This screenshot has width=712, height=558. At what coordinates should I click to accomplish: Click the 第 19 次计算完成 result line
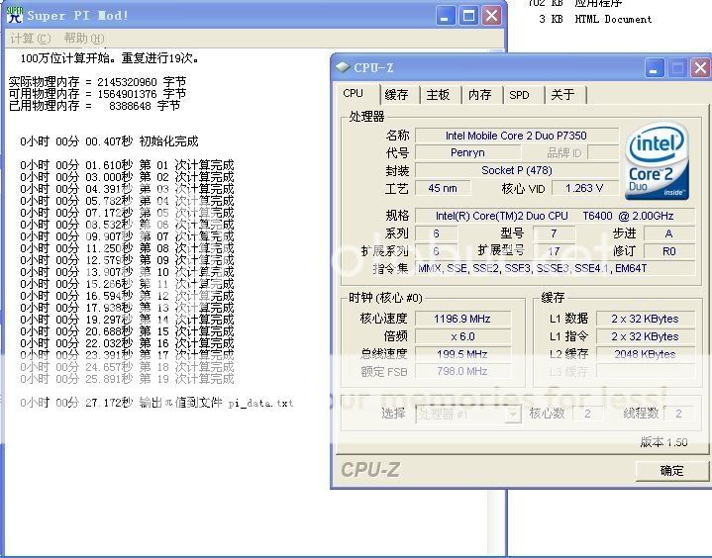pos(127,379)
